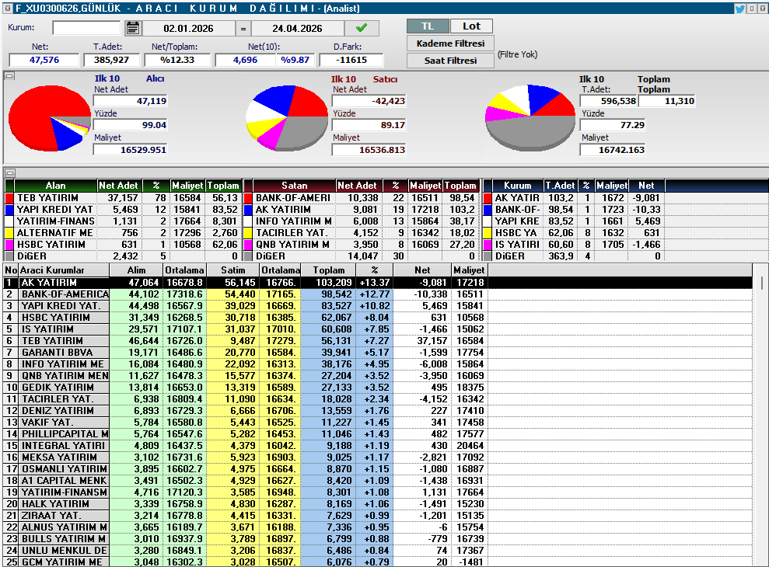
Task: Sort by Satim column header
Action: [x=233, y=270]
